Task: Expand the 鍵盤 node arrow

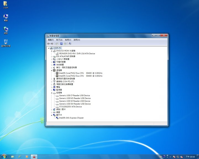Action: point(51,112)
